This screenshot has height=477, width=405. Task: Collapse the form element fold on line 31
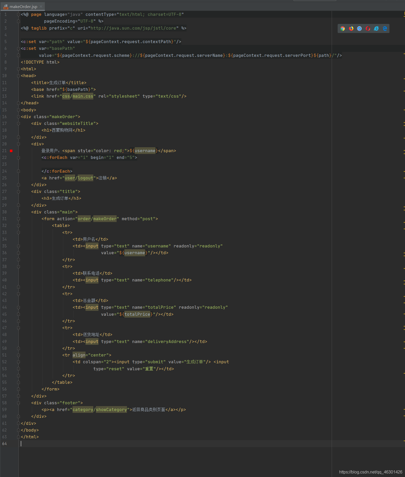[18, 219]
